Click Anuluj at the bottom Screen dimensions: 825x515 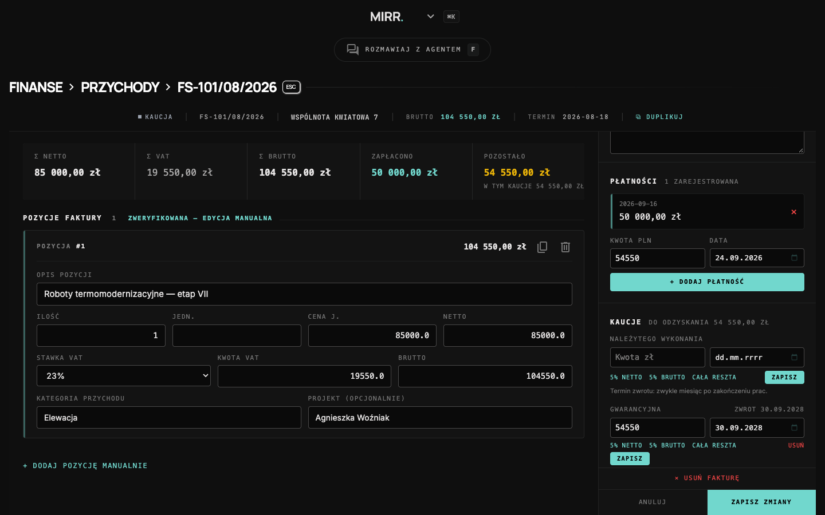[x=653, y=502]
